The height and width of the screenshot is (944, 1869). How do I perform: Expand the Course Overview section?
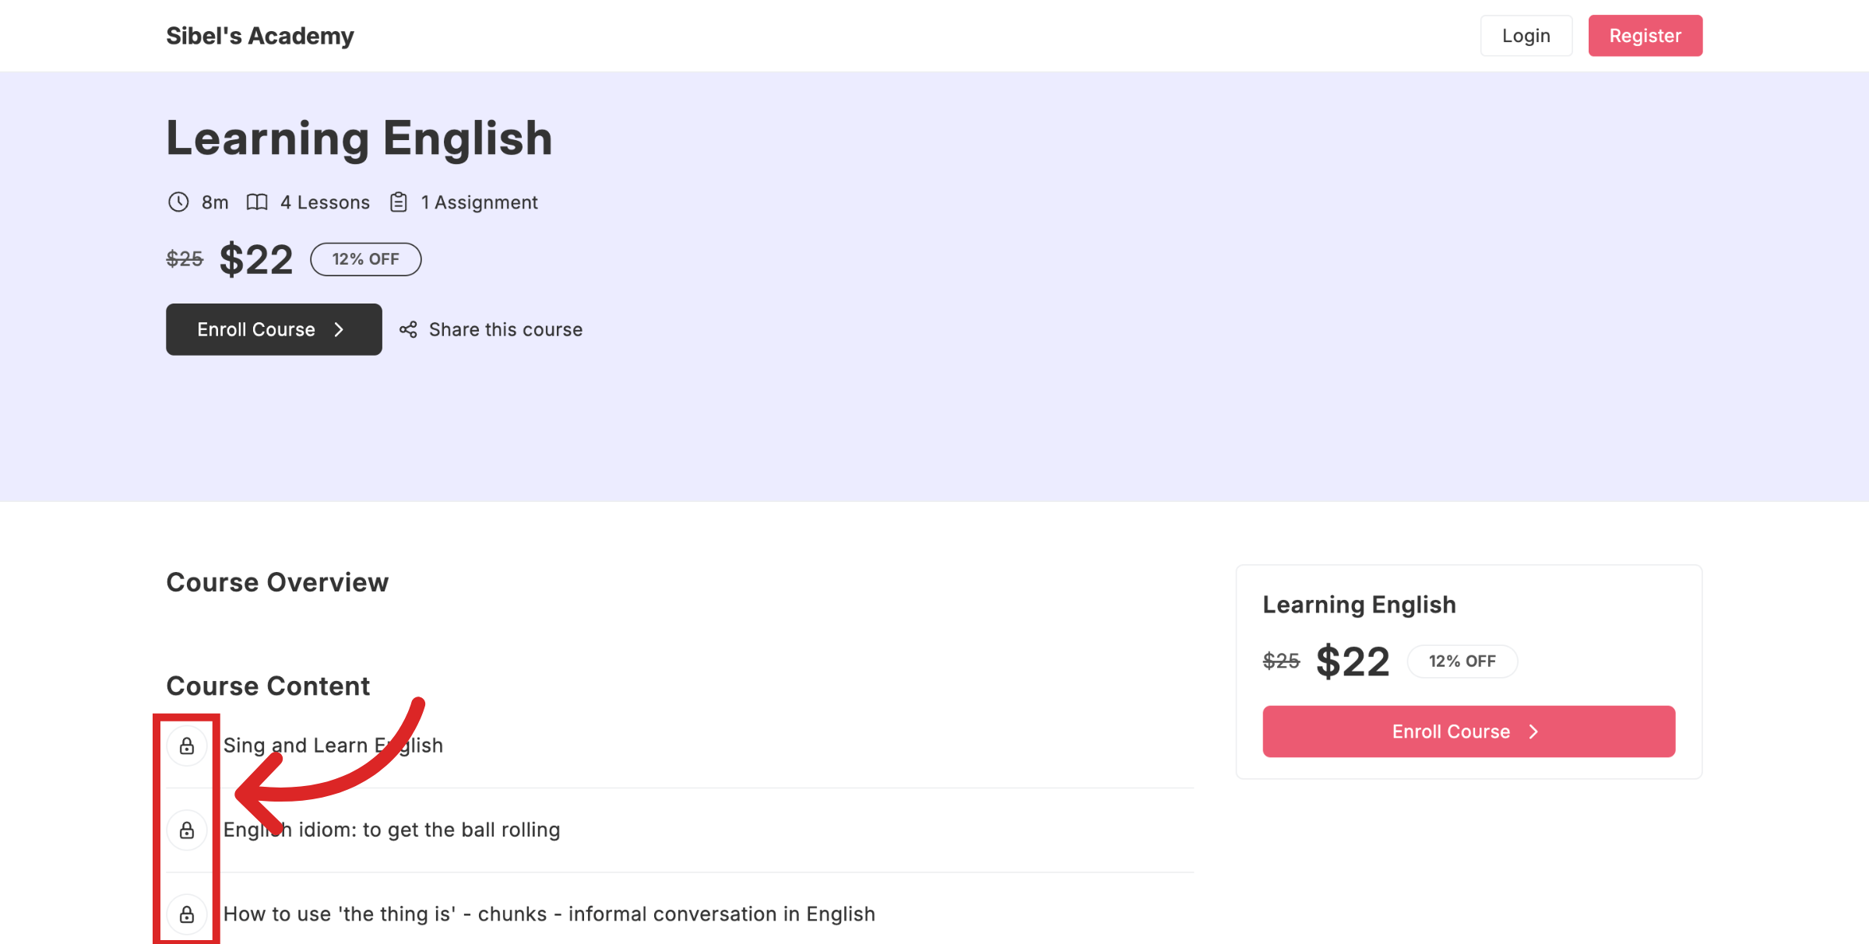[x=277, y=581]
